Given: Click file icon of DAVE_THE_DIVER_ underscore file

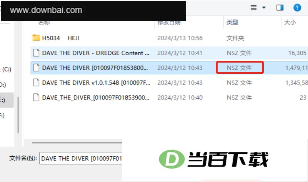Looking at the screenshot, I should [x=36, y=98].
